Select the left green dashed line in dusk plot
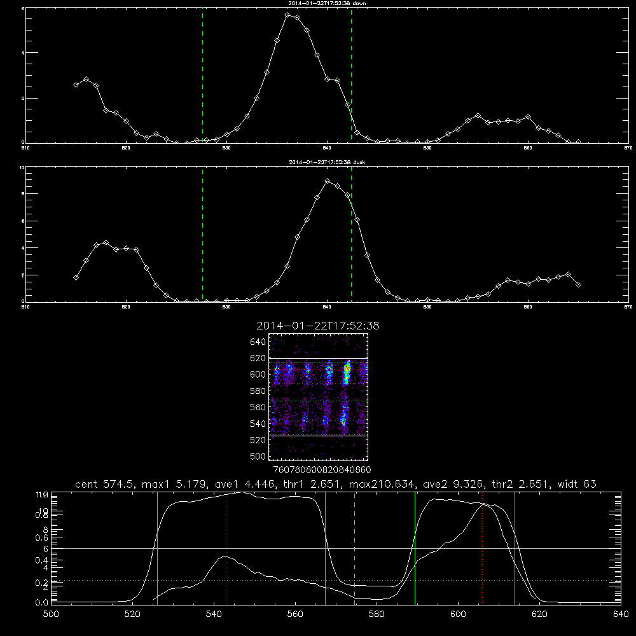This screenshot has height=636, width=636. 202,235
